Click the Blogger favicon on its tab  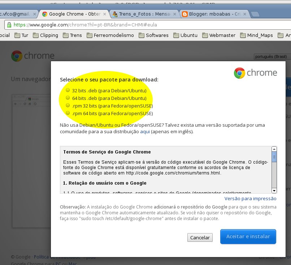click(x=184, y=14)
